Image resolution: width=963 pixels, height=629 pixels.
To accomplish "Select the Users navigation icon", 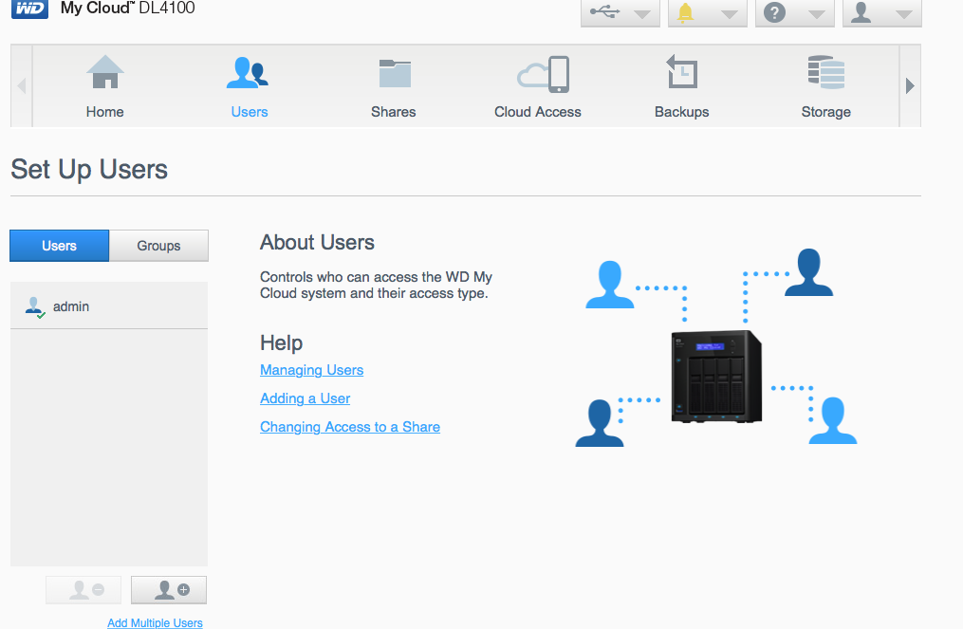I will tap(248, 72).
